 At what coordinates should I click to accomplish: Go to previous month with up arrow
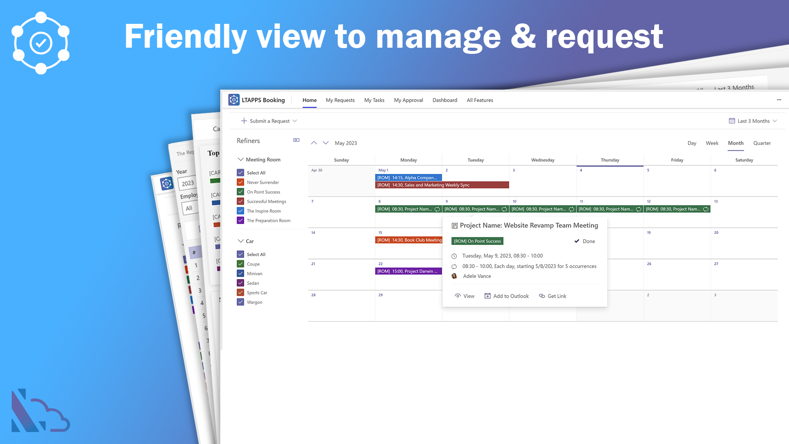click(314, 143)
